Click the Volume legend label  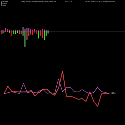tap(5, 3)
